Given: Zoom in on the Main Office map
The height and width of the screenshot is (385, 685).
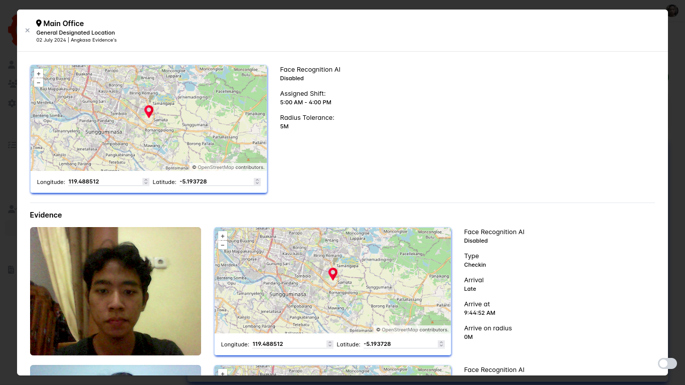Looking at the screenshot, I should (39, 74).
